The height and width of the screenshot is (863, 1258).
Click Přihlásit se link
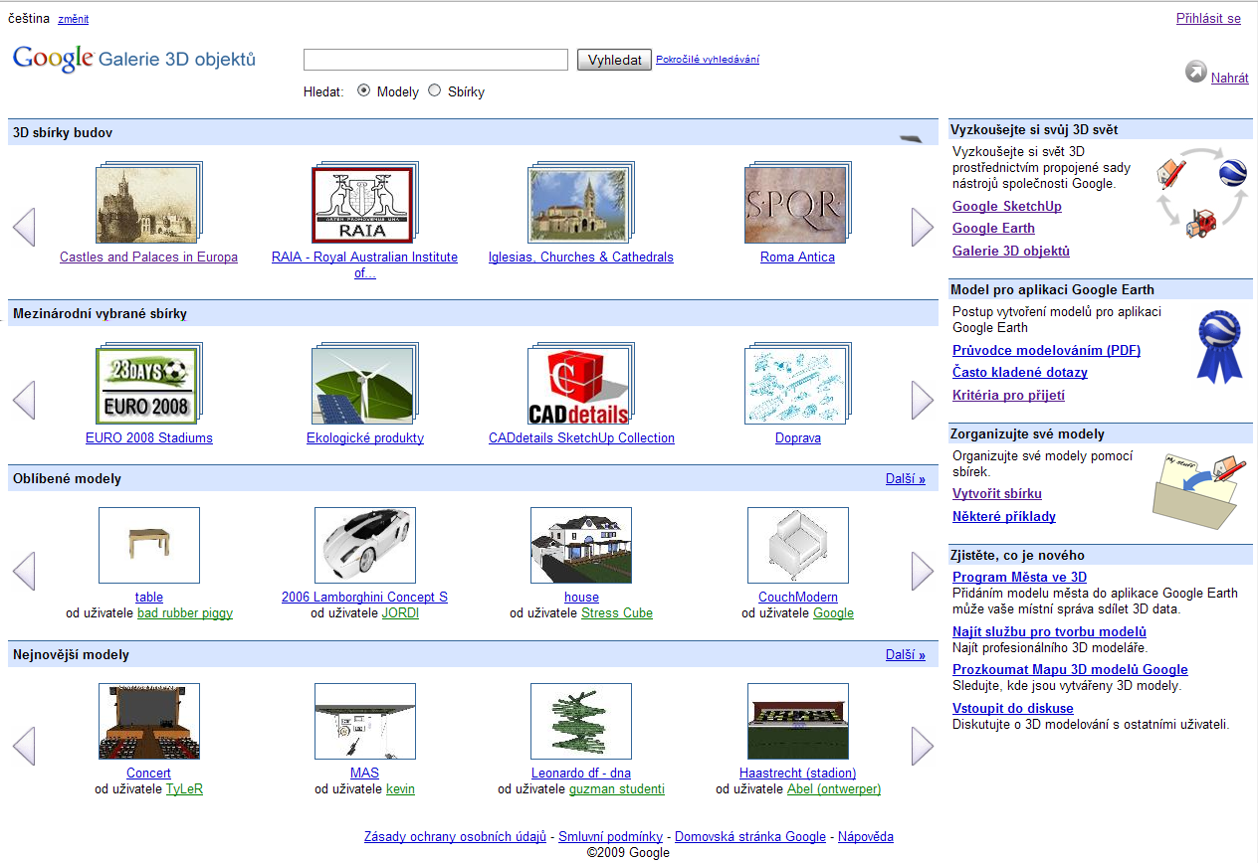point(1208,18)
